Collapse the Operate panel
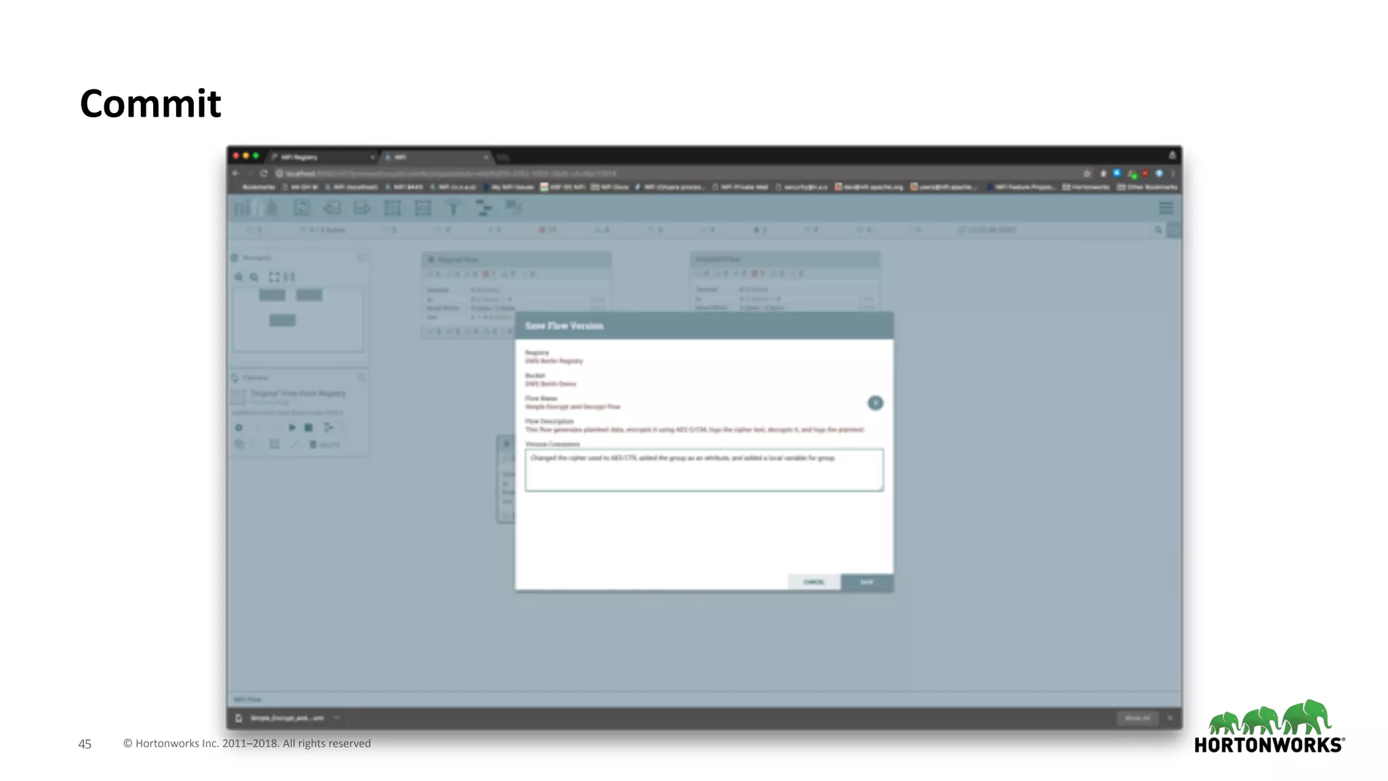Screen dimensions: 1388x781 coord(361,377)
